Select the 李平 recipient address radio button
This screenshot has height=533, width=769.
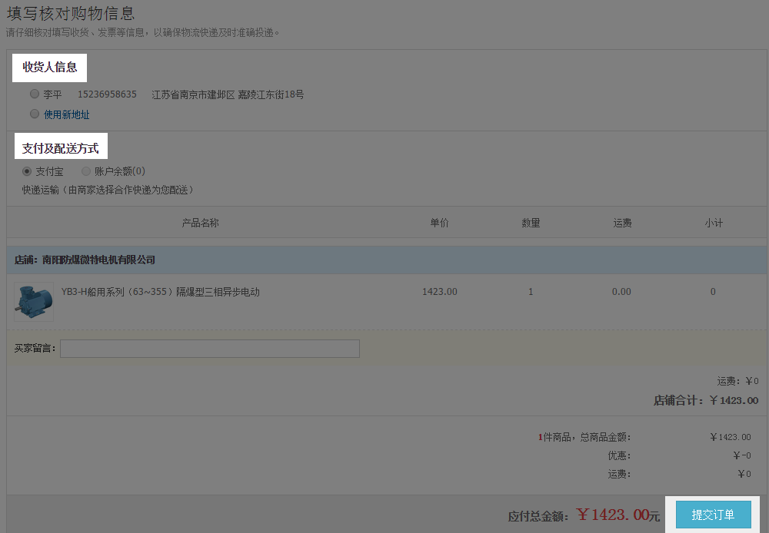tap(34, 94)
